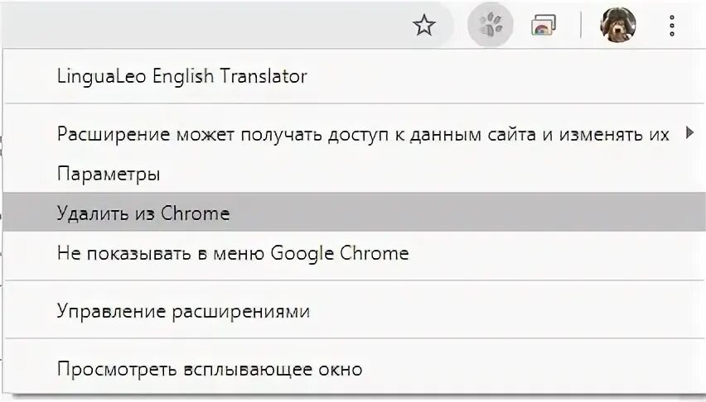
Task: Click the LinguaLeo paw extension icon
Action: [x=491, y=26]
